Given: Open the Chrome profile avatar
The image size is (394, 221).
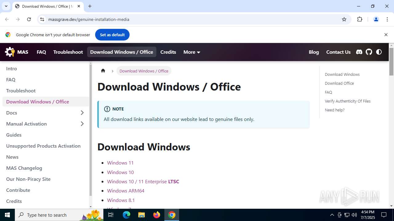Looking at the screenshot, I should point(376,19).
